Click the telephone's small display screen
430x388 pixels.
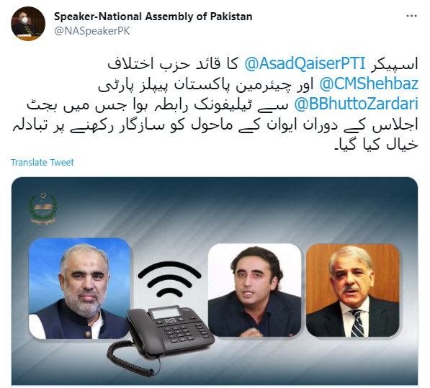coord(167,312)
